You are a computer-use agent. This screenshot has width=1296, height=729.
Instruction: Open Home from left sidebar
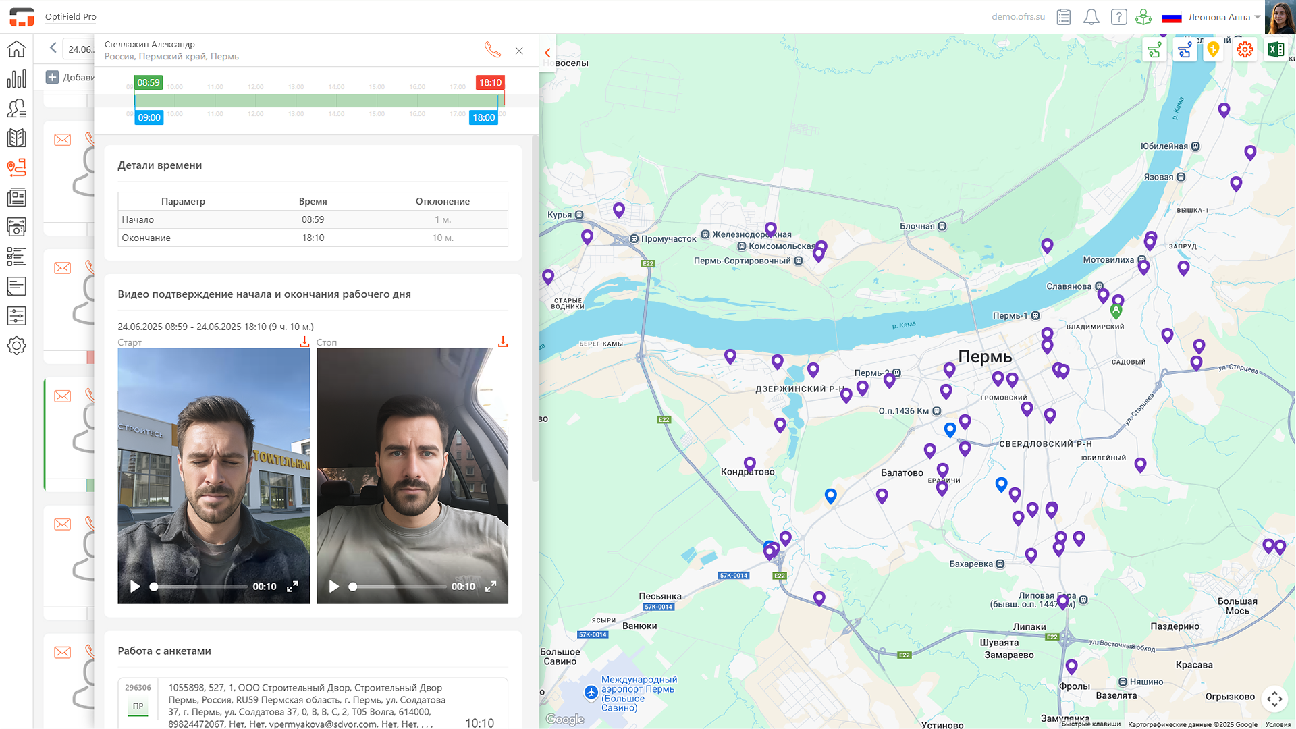point(16,49)
